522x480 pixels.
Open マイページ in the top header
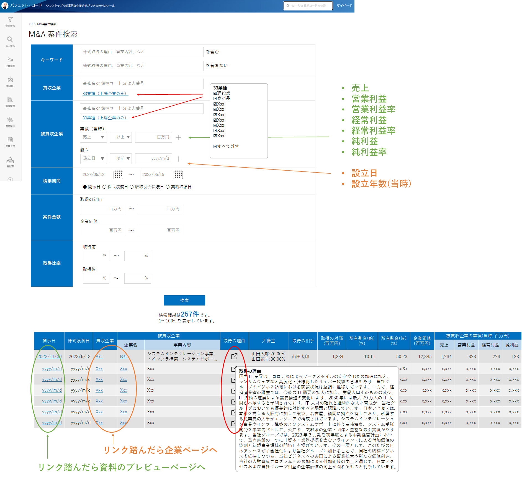344,6
